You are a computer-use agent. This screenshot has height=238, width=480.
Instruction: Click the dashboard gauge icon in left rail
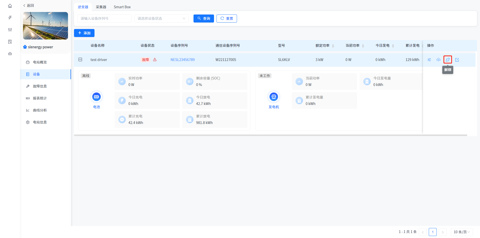tap(10, 54)
